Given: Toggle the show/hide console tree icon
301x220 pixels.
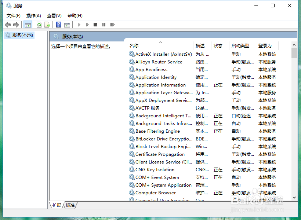Looking at the screenshot, I should click(28, 25).
